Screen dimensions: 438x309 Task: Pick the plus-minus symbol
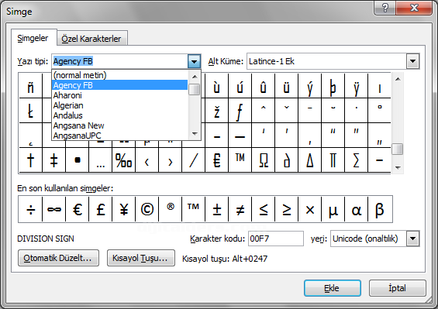[217, 209]
